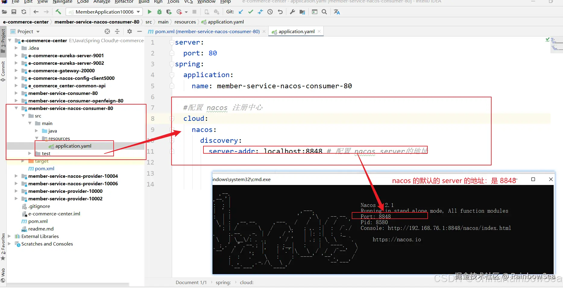
Task: Click the locate-file crosshair icon in Project panel
Action: click(x=107, y=31)
